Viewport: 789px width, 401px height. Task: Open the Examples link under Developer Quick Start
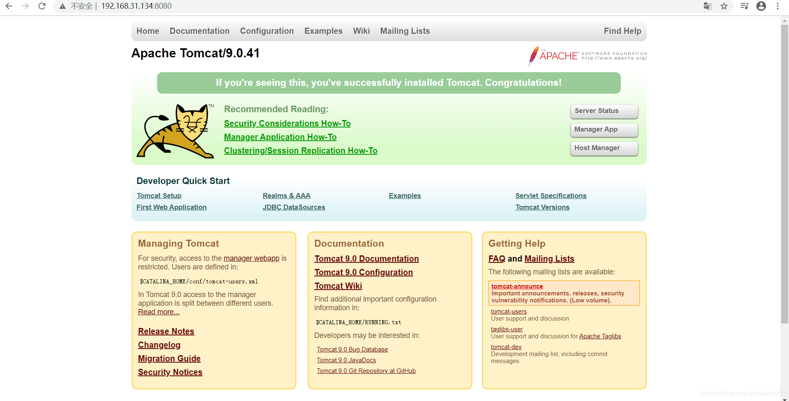coord(405,196)
